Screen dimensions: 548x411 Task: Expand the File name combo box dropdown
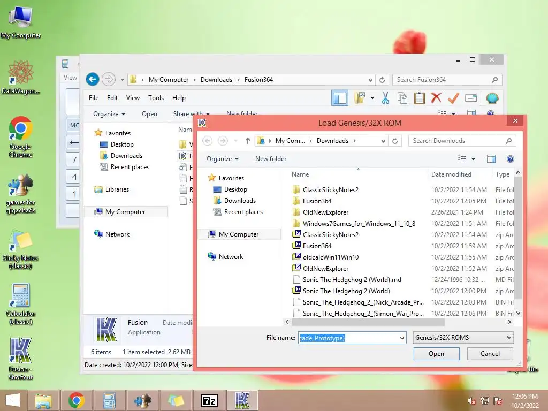402,338
